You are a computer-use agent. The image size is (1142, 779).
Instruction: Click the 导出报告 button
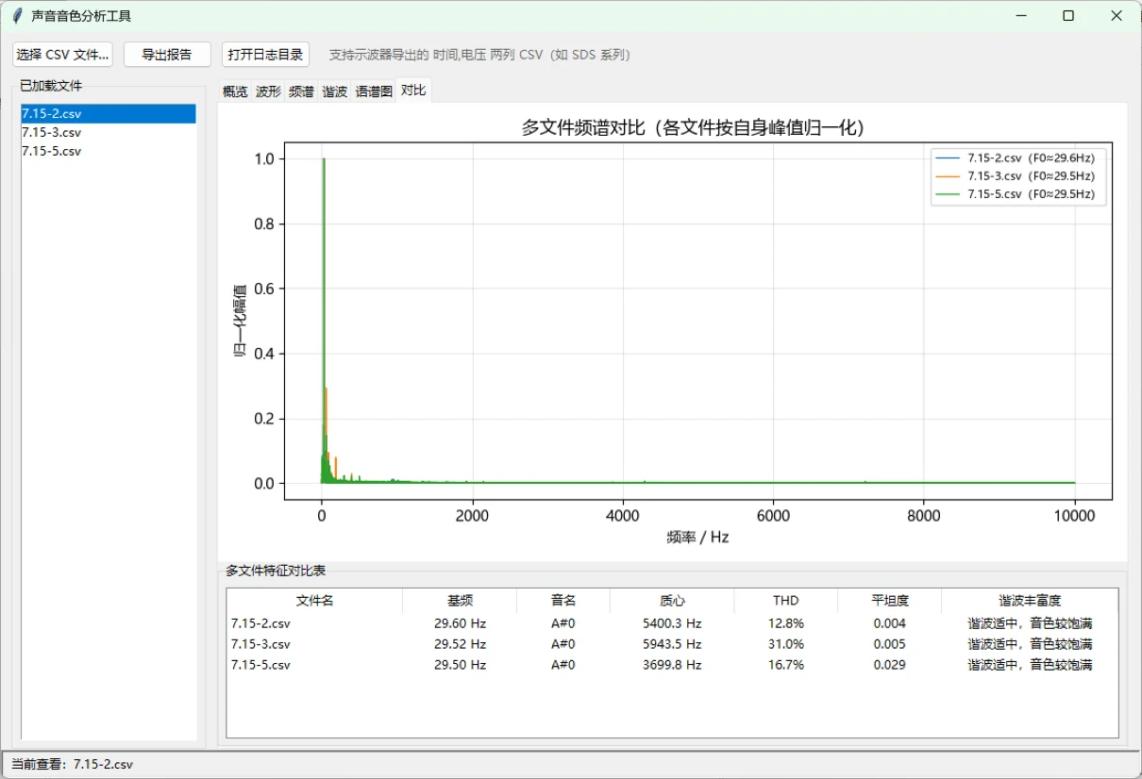click(x=167, y=55)
